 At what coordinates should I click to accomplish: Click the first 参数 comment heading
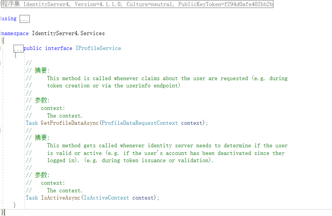pyautogui.click(x=42, y=100)
